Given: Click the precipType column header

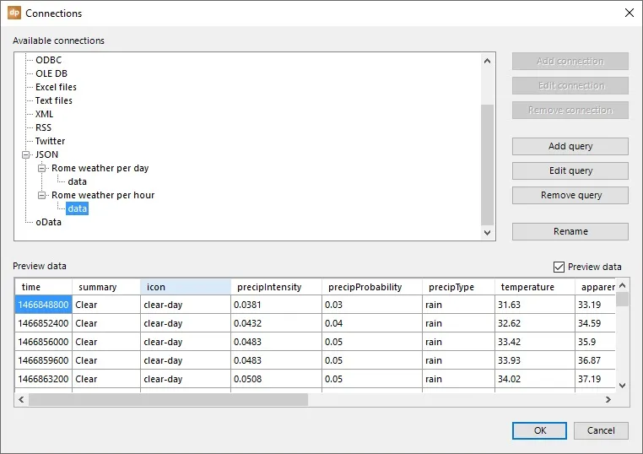Looking at the screenshot, I should 458,287.
